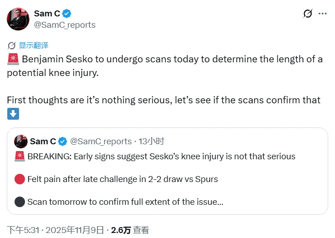Click 显示翻译 to translate the post
This screenshot has height=238, width=335.
tap(34, 46)
